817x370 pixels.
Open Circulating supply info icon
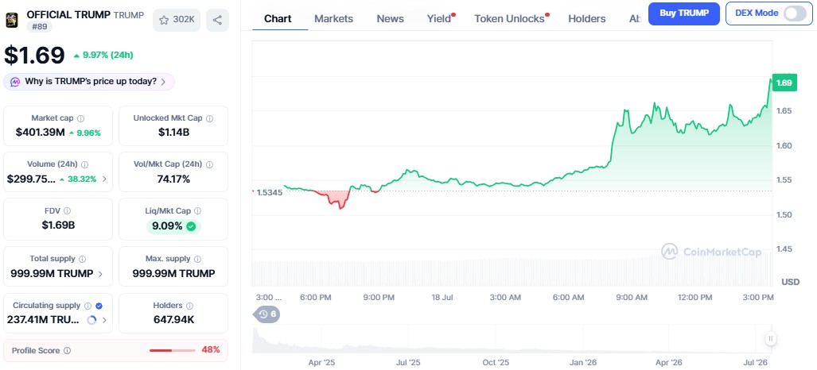point(88,306)
